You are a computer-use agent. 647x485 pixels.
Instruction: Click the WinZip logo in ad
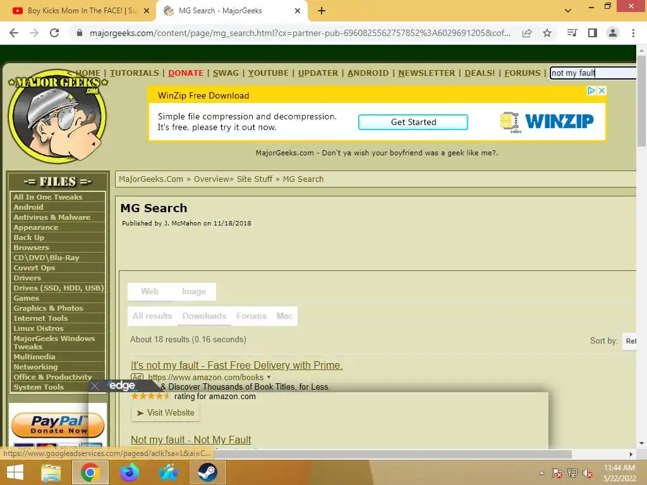[547, 122]
